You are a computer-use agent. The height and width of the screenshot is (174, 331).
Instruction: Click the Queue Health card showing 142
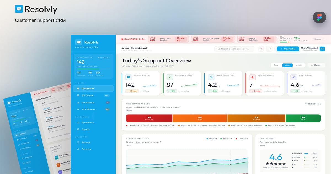(93, 67)
